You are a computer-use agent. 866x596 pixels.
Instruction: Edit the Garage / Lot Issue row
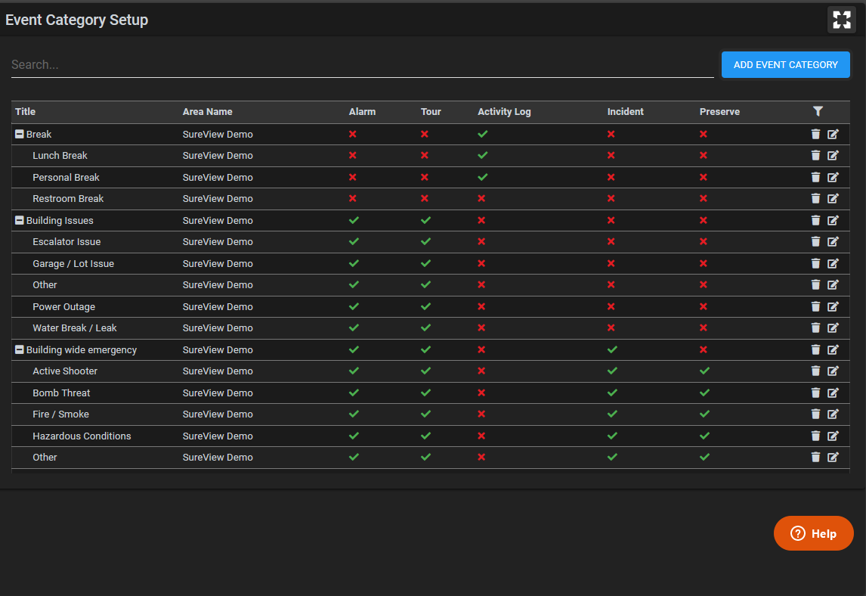[x=833, y=263]
